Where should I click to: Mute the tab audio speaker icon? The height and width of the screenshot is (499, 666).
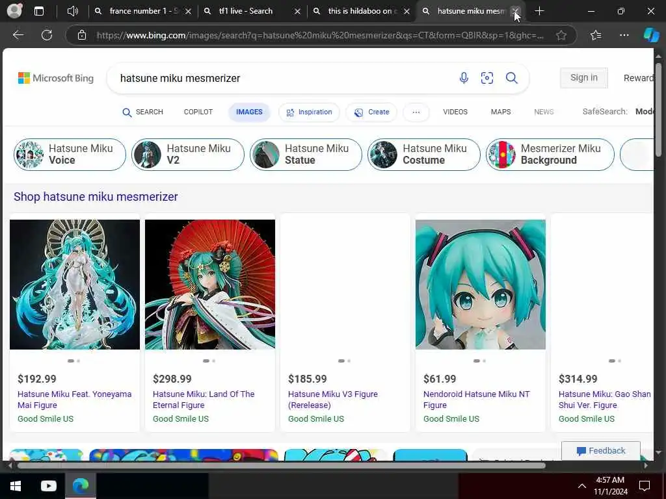73,11
